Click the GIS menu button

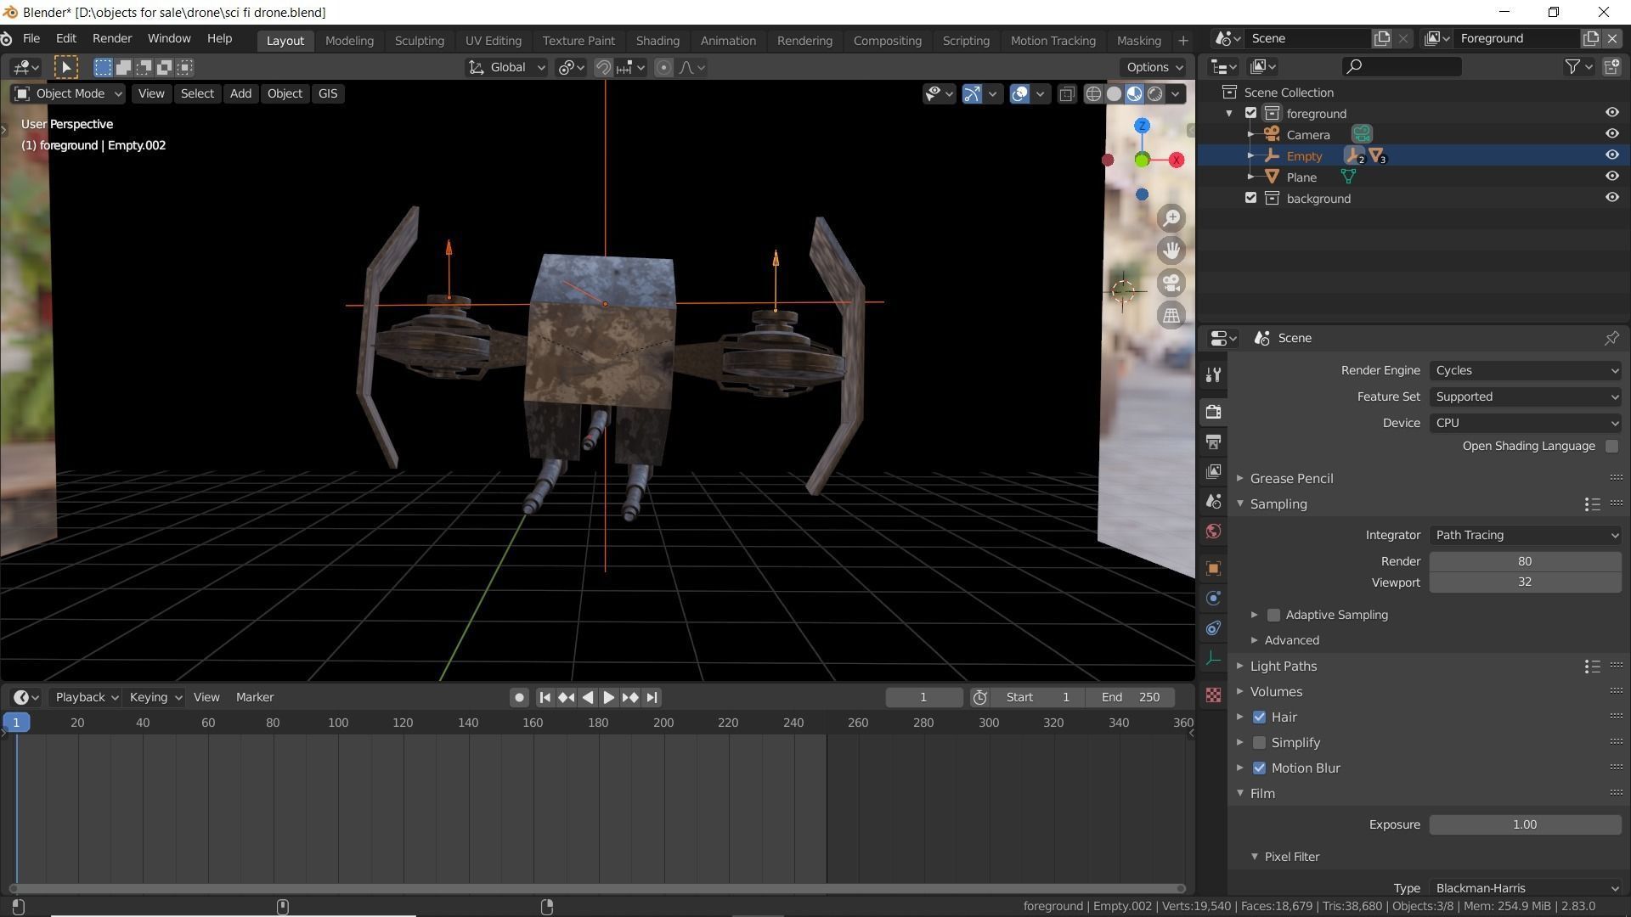pos(328,94)
